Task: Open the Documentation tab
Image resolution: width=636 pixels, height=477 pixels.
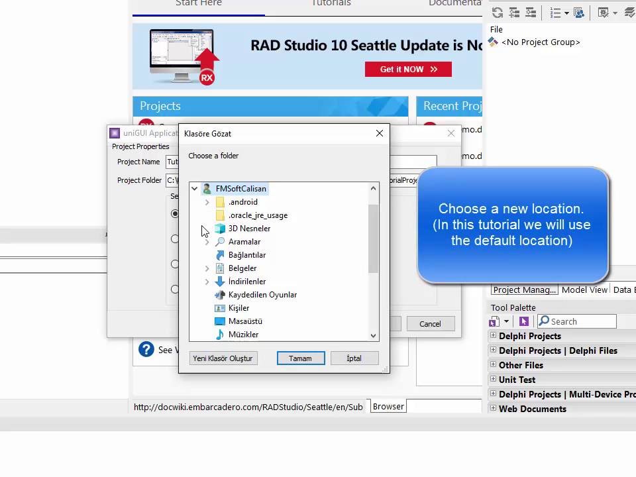Action: (x=455, y=3)
